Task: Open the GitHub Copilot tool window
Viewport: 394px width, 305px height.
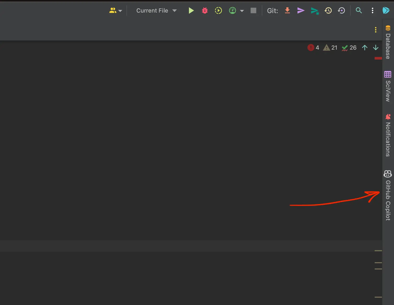Action: click(388, 195)
